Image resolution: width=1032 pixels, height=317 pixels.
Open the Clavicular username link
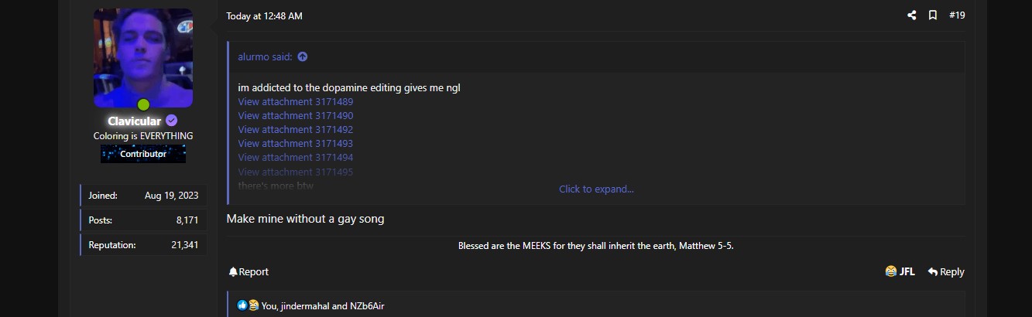coord(135,121)
